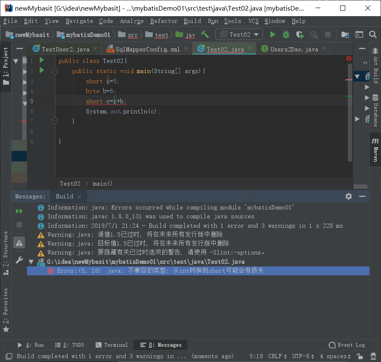Close the Build tab in Messages
381x362 pixels.
pos(79,197)
